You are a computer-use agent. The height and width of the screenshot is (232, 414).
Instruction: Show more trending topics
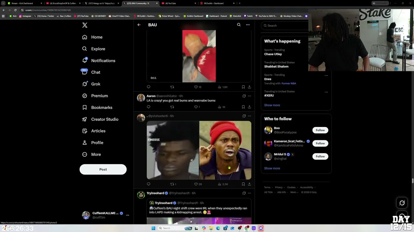coord(272,105)
